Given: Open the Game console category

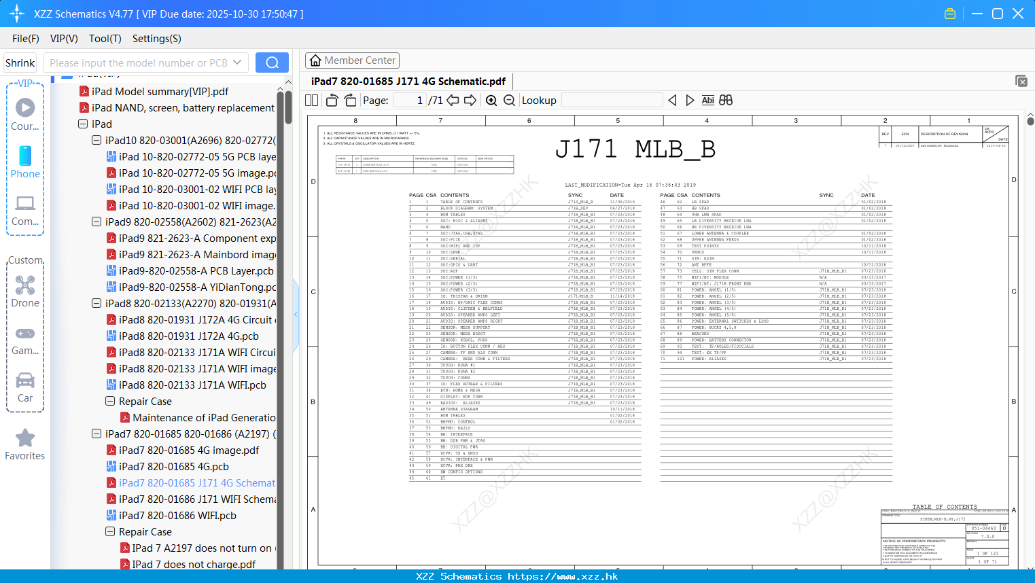Looking at the screenshot, I should (x=25, y=340).
